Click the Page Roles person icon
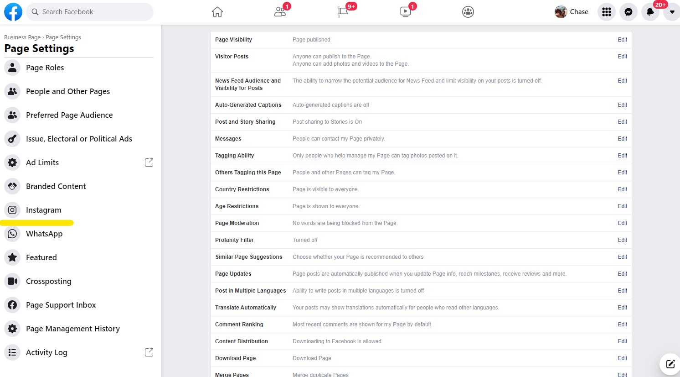The width and height of the screenshot is (680, 377). pyautogui.click(x=12, y=68)
